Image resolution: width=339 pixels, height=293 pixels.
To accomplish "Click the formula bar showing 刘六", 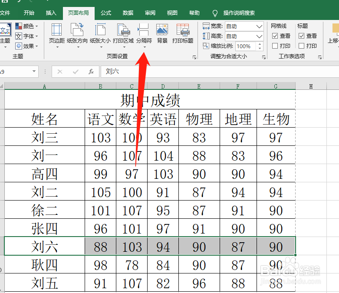I will click(x=220, y=72).
